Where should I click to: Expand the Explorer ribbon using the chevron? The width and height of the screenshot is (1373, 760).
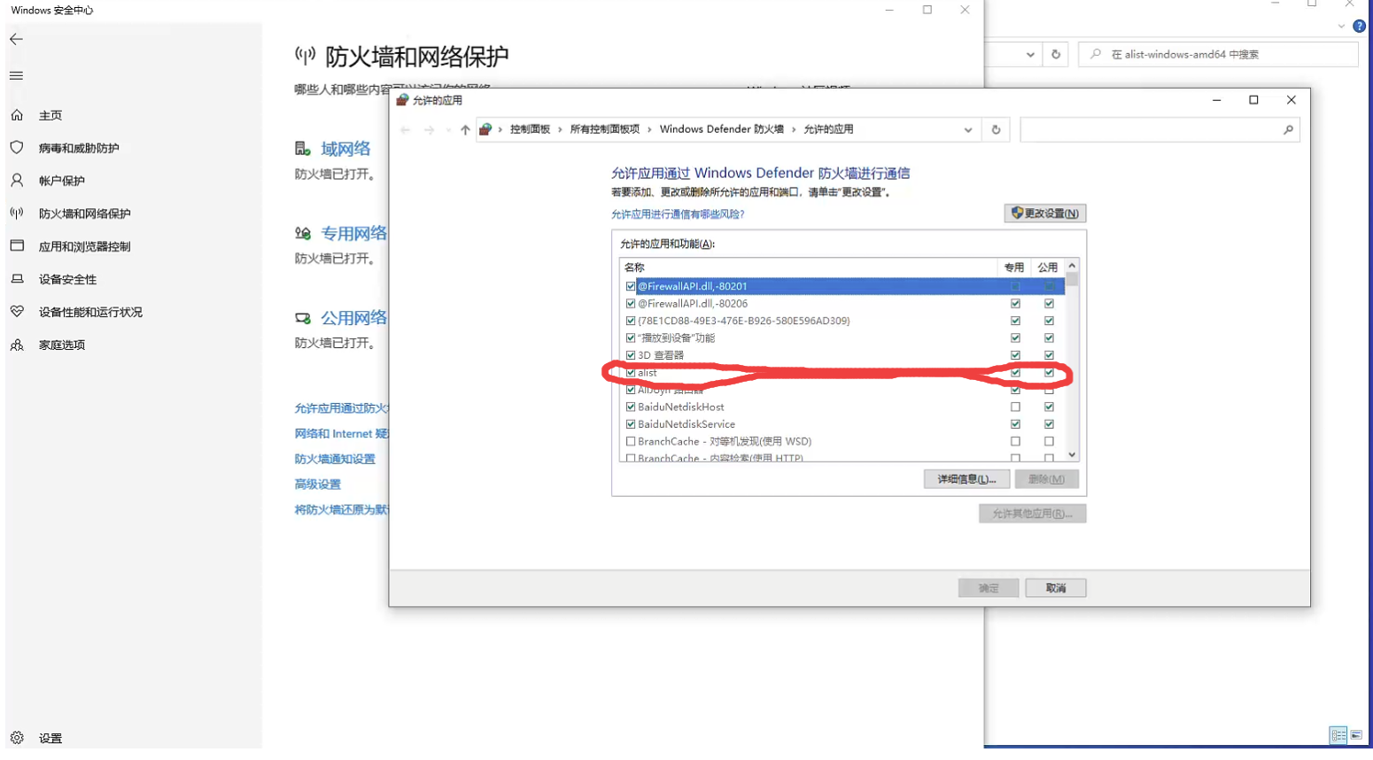1341,27
